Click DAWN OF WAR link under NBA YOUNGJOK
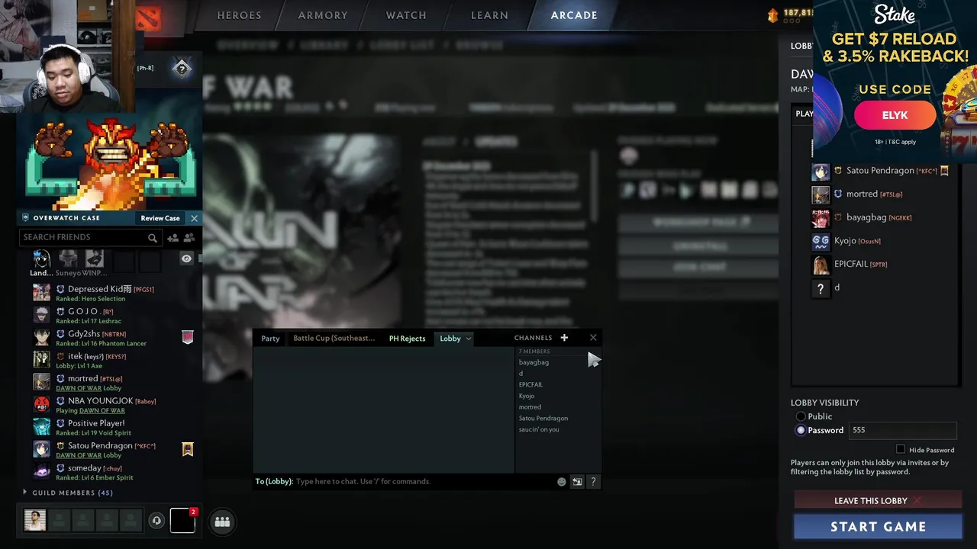Image resolution: width=977 pixels, height=549 pixels. pos(102,411)
